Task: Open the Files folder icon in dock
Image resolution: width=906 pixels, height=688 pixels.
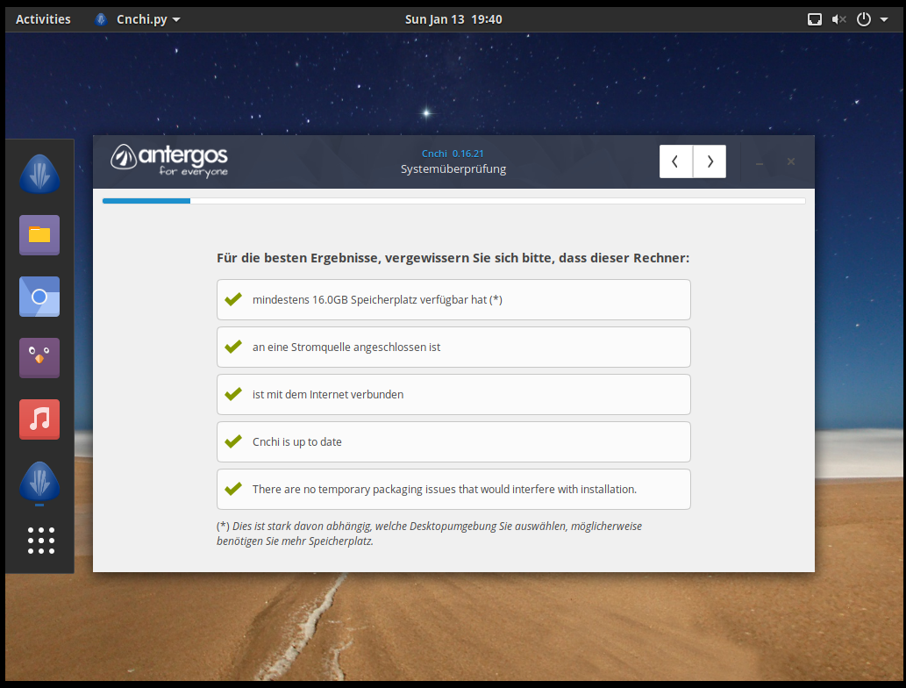Action: click(x=39, y=234)
